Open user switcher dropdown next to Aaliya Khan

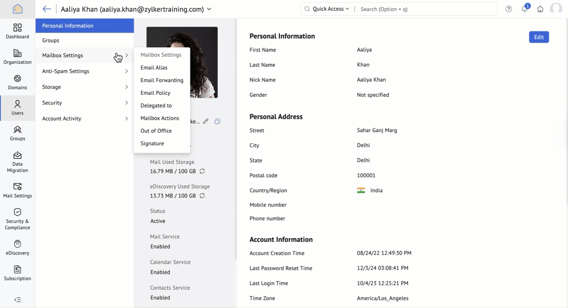[x=209, y=9]
